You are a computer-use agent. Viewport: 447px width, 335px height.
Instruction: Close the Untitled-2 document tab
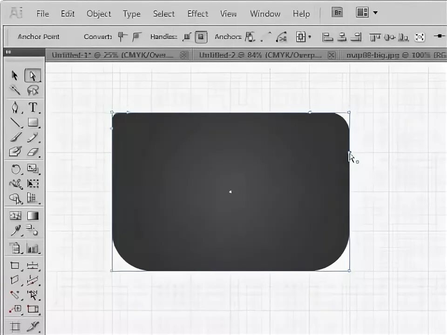click(331, 55)
